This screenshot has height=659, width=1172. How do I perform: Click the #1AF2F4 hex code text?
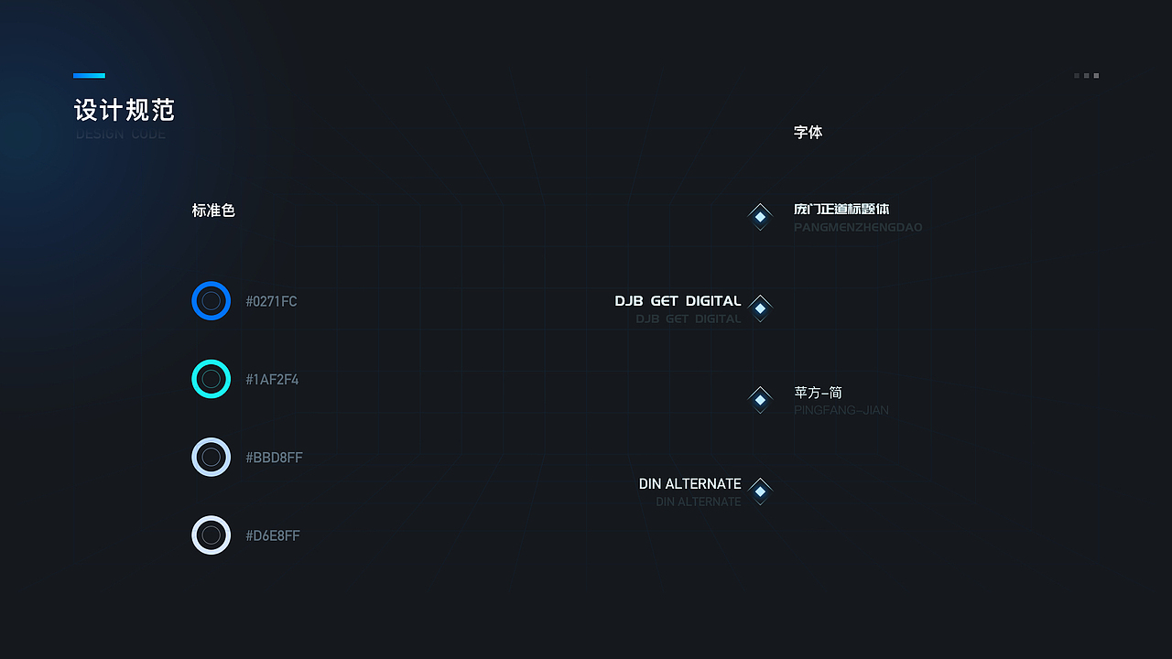point(272,380)
